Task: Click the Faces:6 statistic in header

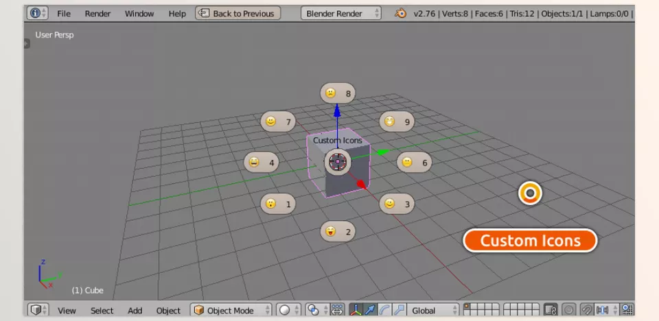Action: (x=488, y=14)
